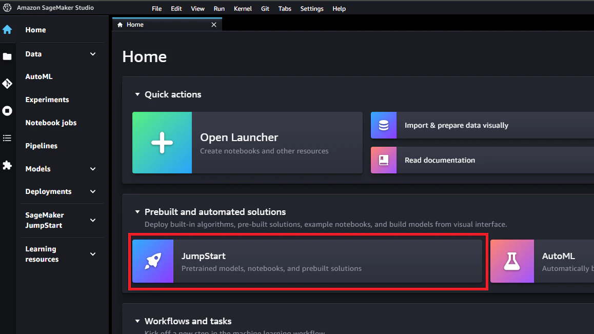Collapse Prebuilt and automated solutions section

[x=137, y=212]
